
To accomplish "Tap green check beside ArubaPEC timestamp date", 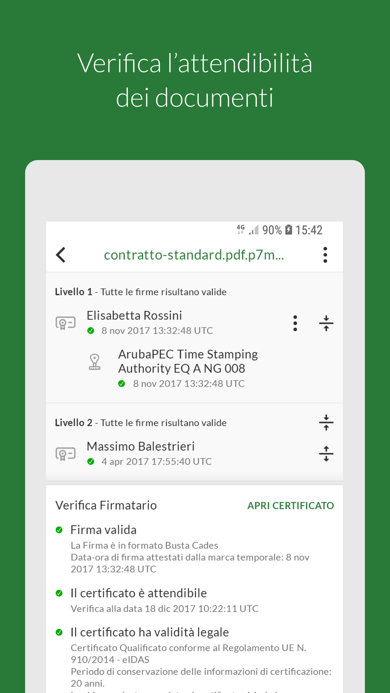I will click(122, 384).
